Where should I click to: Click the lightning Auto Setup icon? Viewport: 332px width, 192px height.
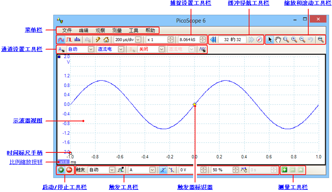pyautogui.click(x=98, y=40)
